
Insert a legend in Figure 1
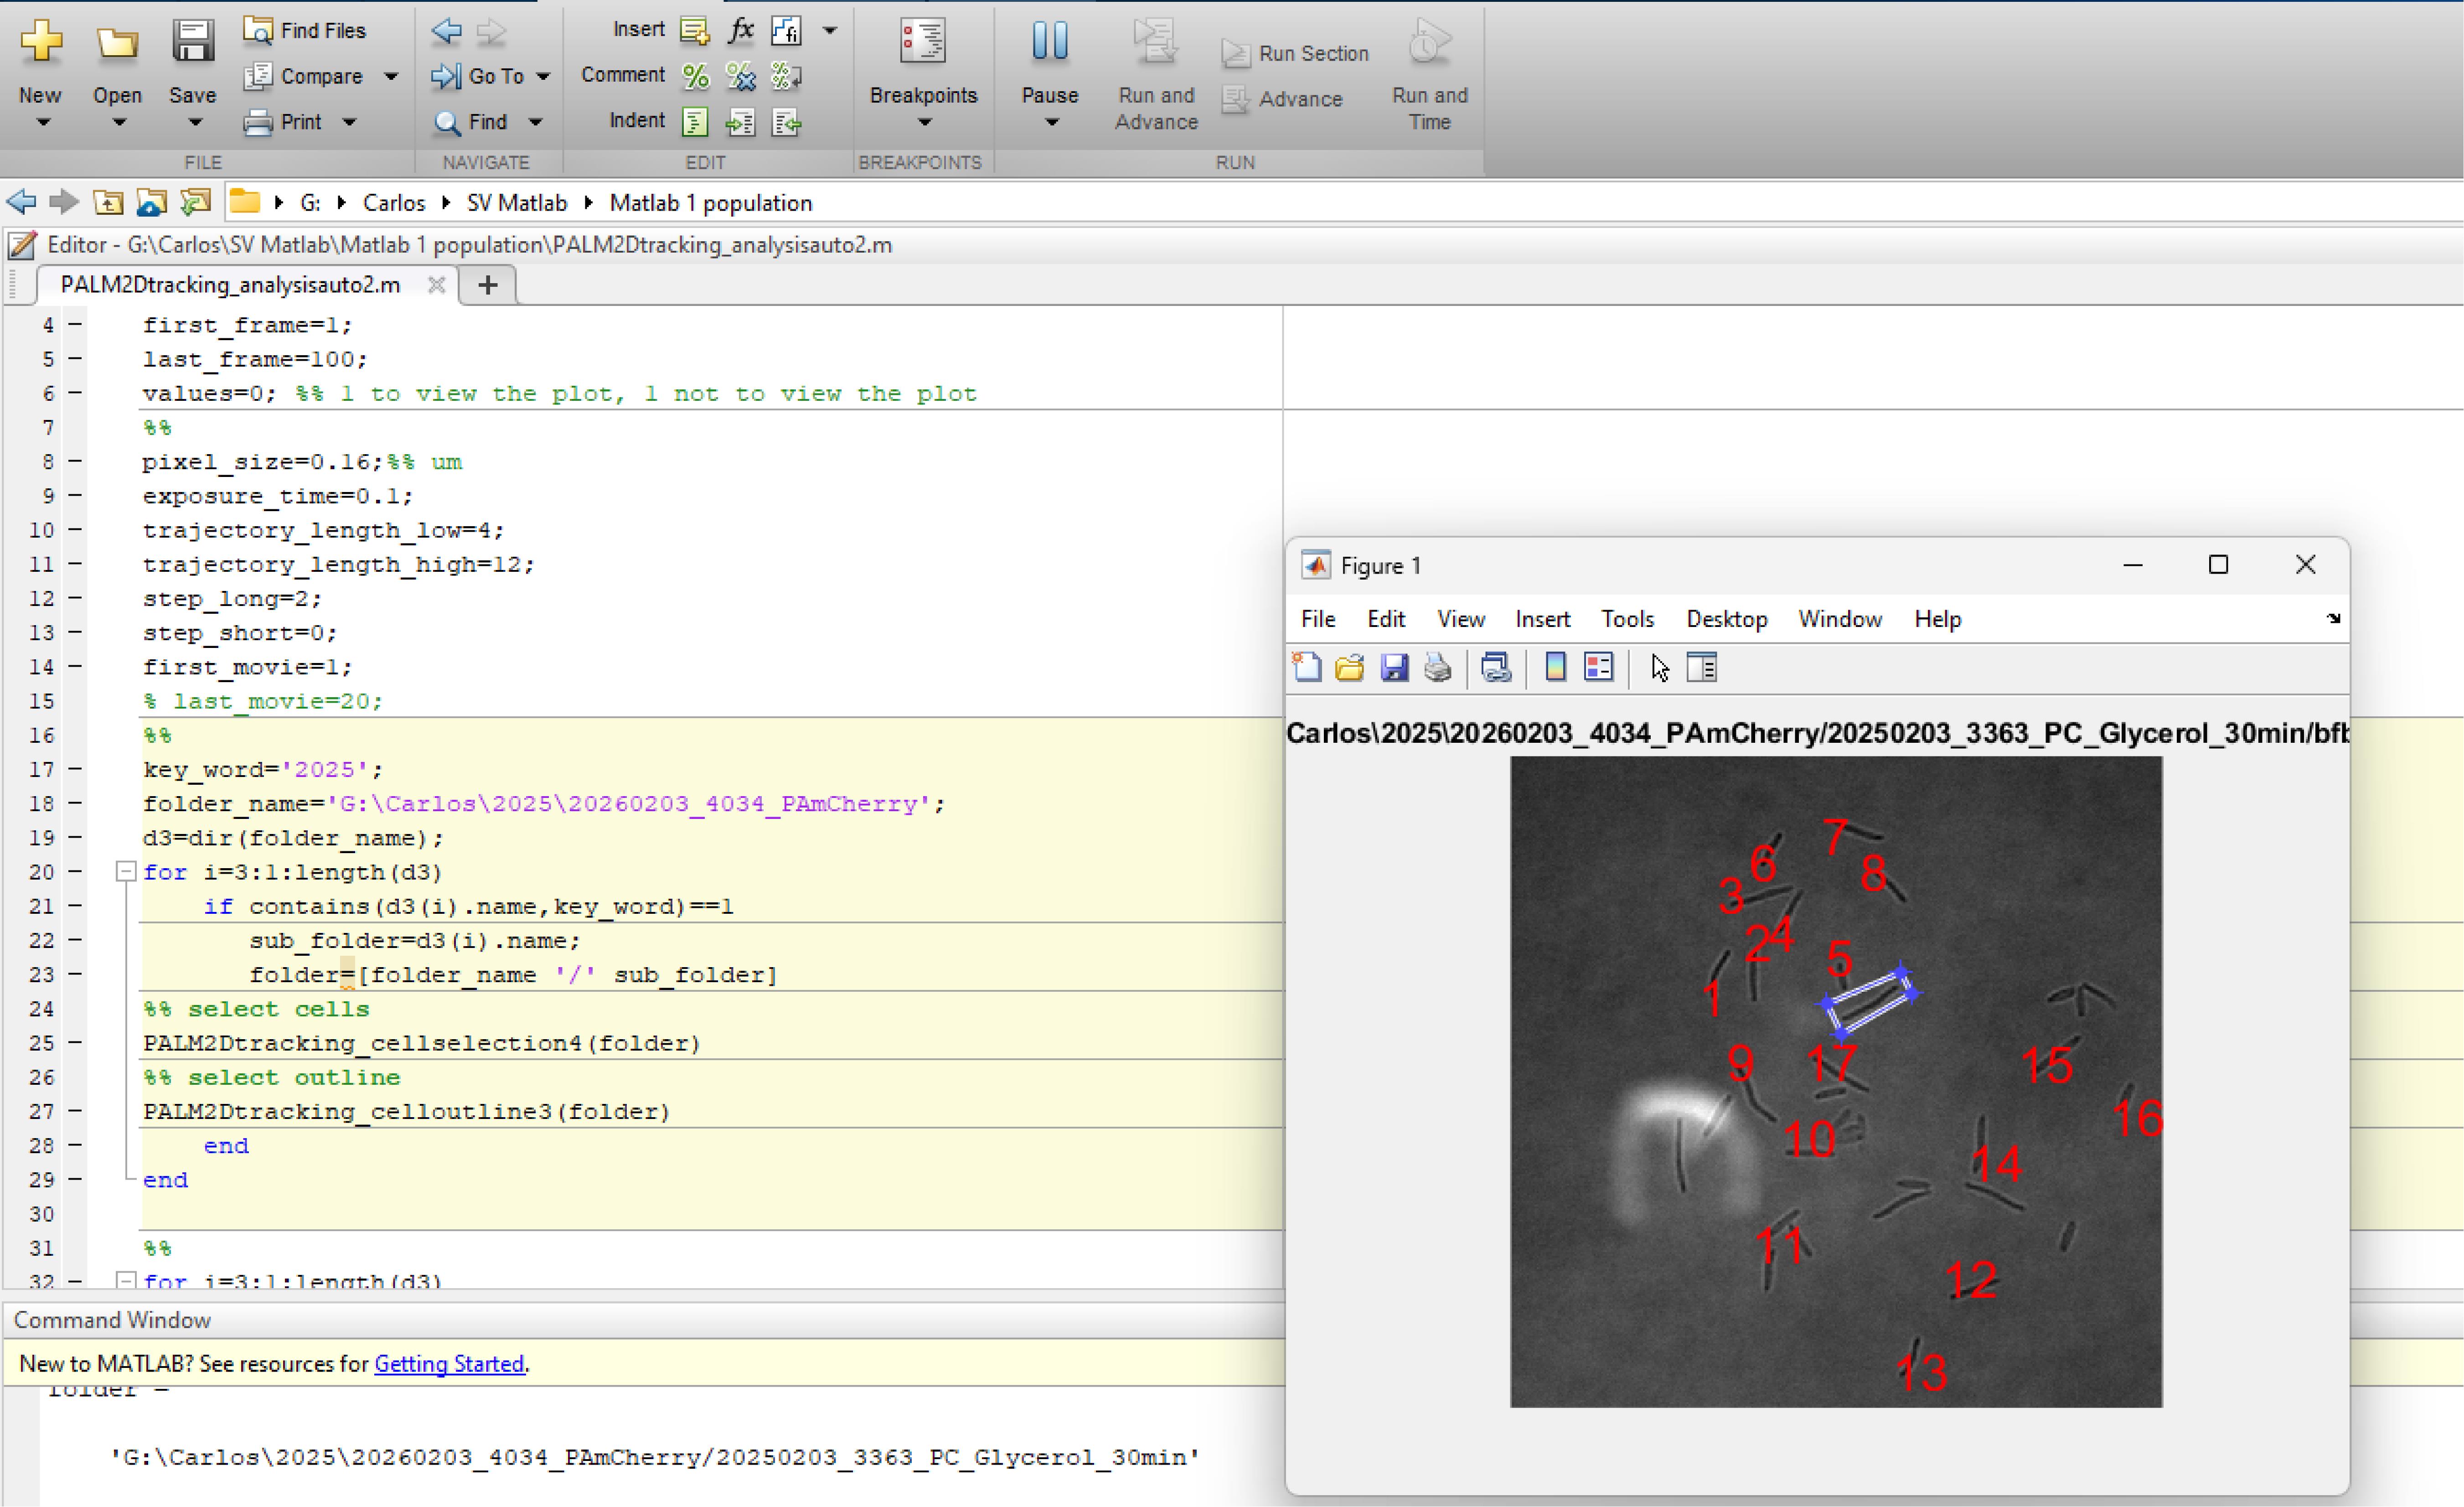(x=1599, y=667)
